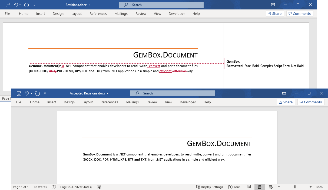Click Share button in Accepted Revisions window
The width and height of the screenshot is (328, 190).
click(286, 102)
